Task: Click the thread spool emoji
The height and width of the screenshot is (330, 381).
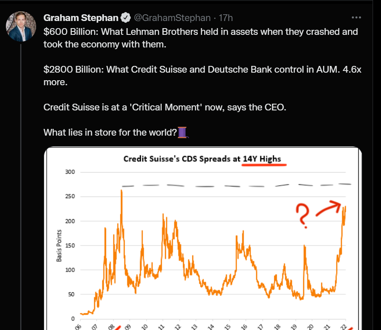Action: point(183,133)
